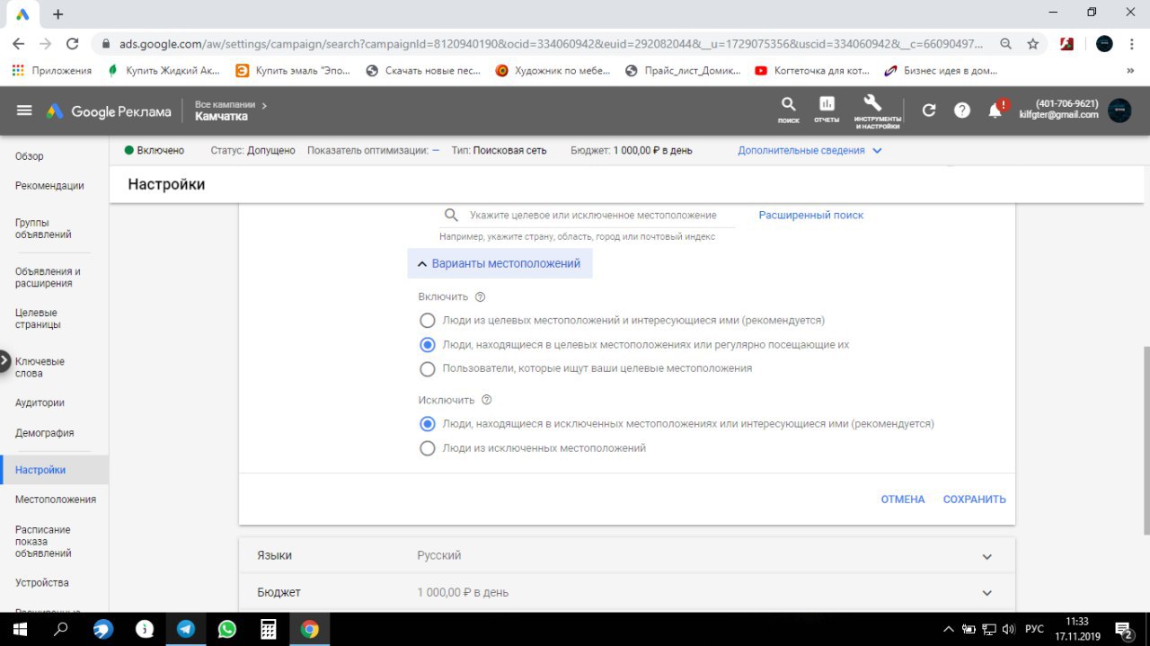The image size is (1150, 646).
Task: Open the Chrome three-dot menu
Action: click(1133, 43)
